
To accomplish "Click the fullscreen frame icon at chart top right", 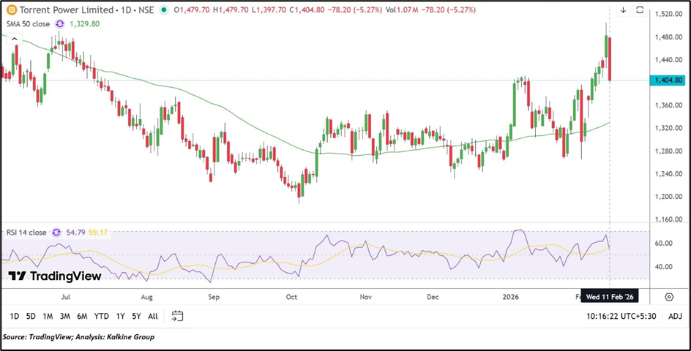I will tap(639, 10).
